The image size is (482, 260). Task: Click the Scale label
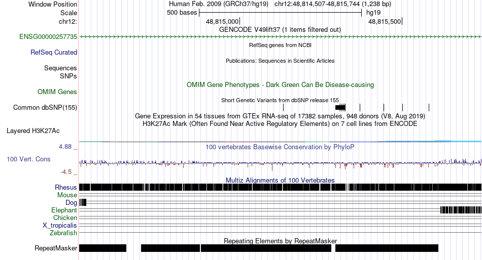coord(68,13)
